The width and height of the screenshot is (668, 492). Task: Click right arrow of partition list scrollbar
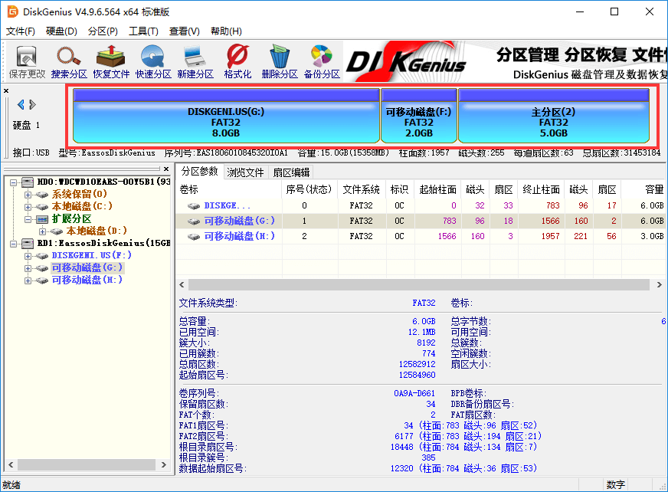pyautogui.click(x=657, y=284)
